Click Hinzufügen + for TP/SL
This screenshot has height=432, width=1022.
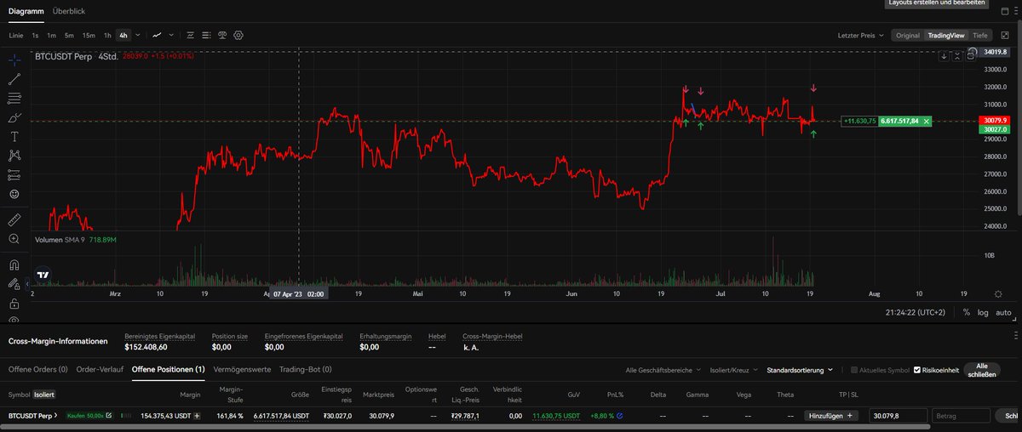tap(830, 416)
